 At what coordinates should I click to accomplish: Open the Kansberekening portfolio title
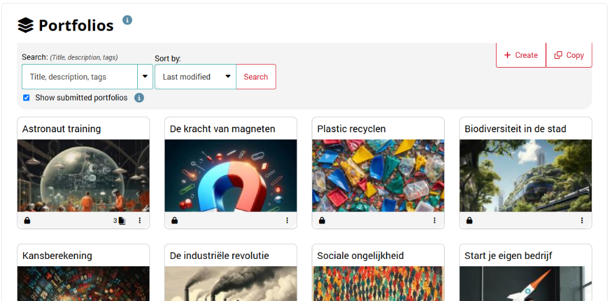pos(57,255)
